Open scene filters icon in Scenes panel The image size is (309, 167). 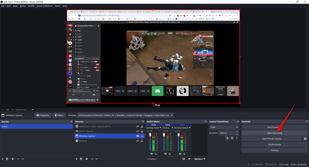(x=13, y=159)
